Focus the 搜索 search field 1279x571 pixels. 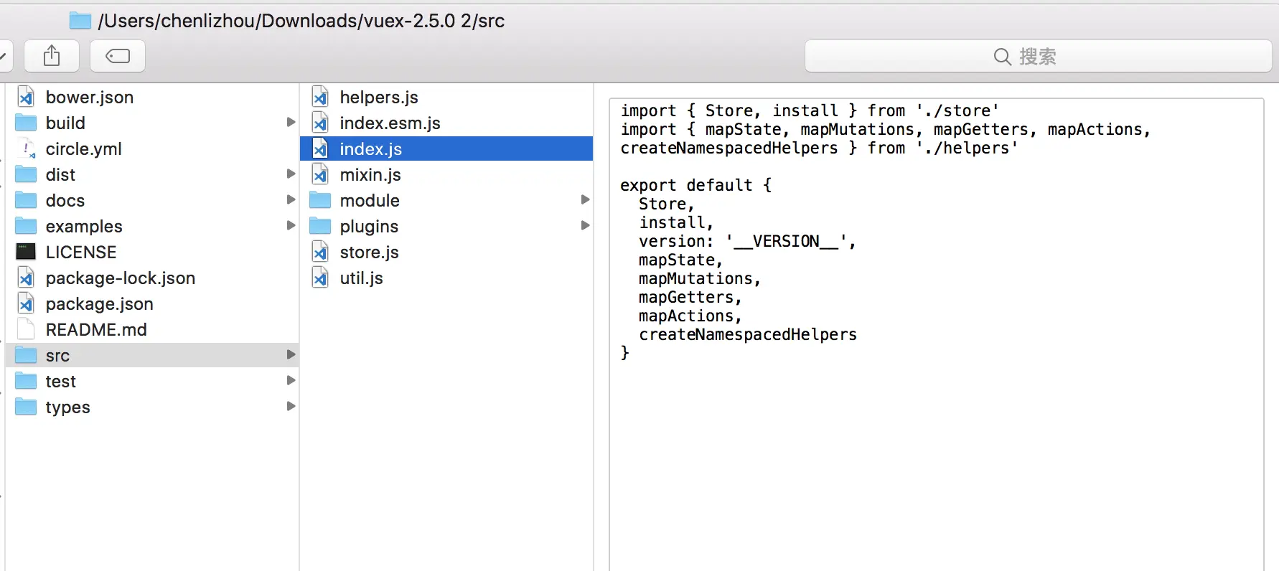pos(1038,56)
